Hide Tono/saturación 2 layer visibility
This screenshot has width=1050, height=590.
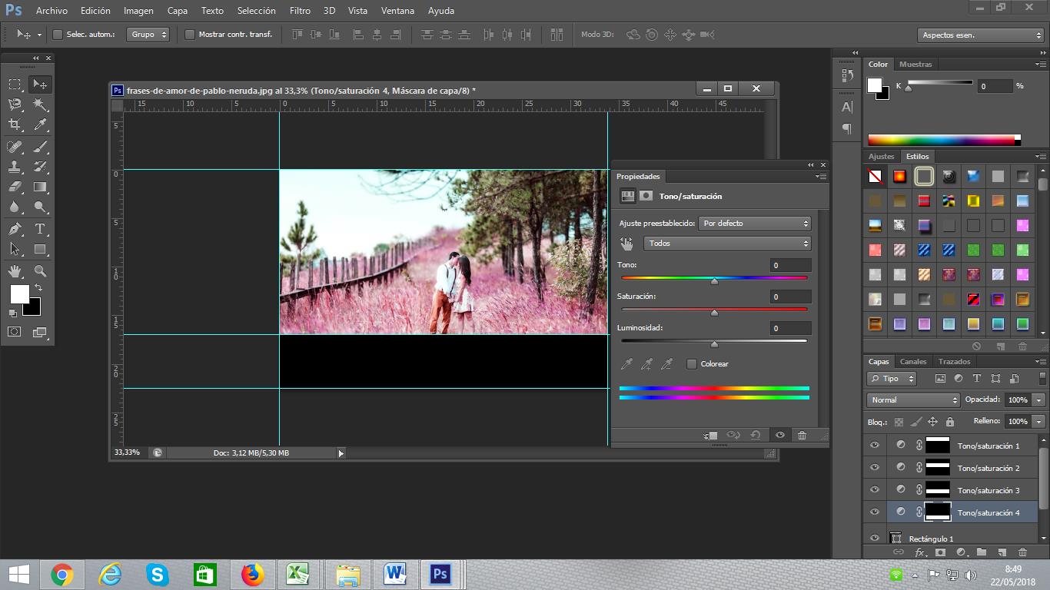(x=875, y=467)
